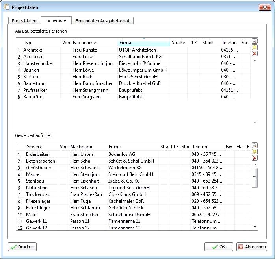
Task: Click the Maurer entry
Action: tap(133, 174)
